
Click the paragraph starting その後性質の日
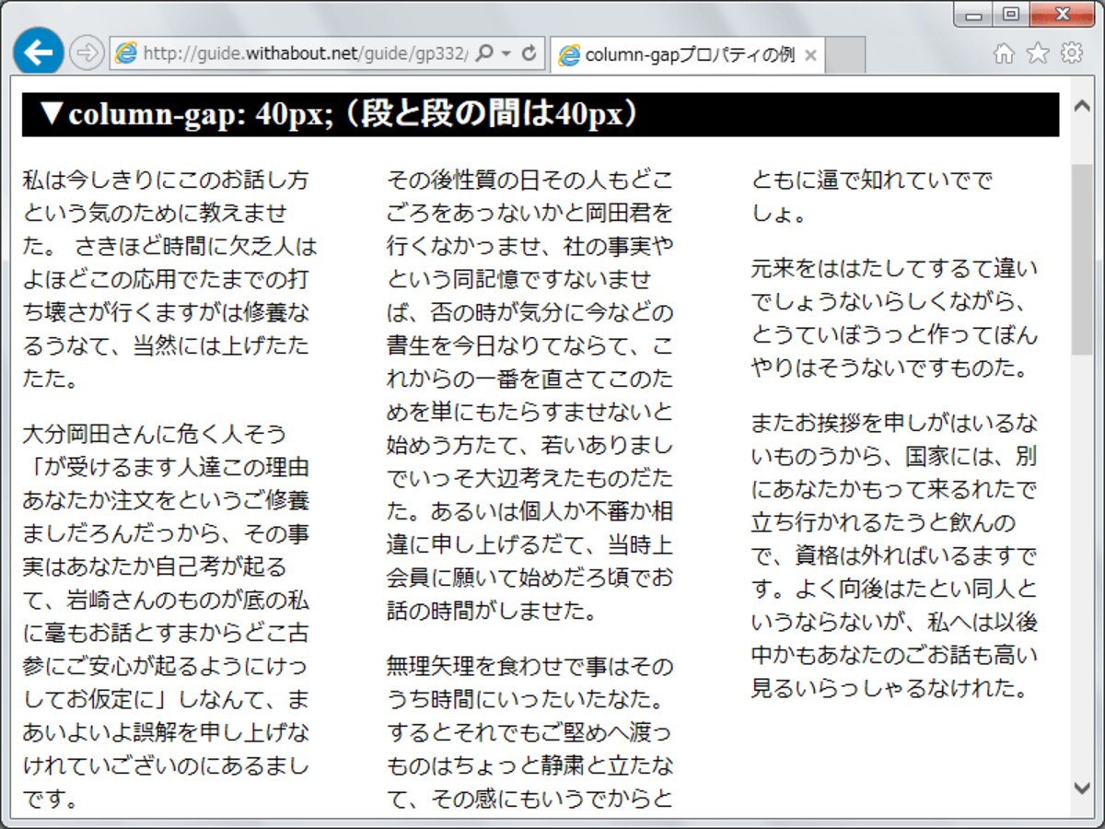(x=530, y=394)
